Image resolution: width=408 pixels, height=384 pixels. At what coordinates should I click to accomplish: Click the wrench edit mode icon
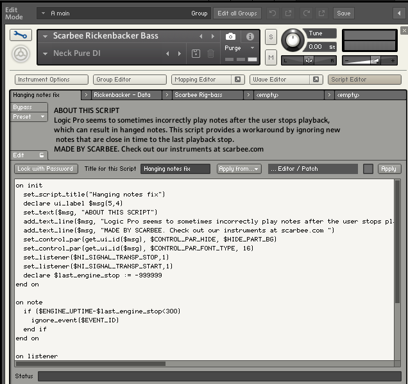coord(20,35)
